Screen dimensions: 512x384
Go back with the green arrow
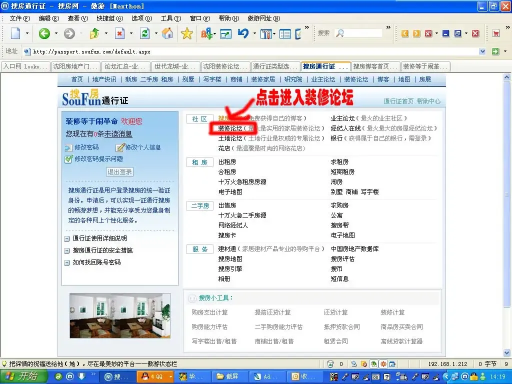(x=44, y=33)
